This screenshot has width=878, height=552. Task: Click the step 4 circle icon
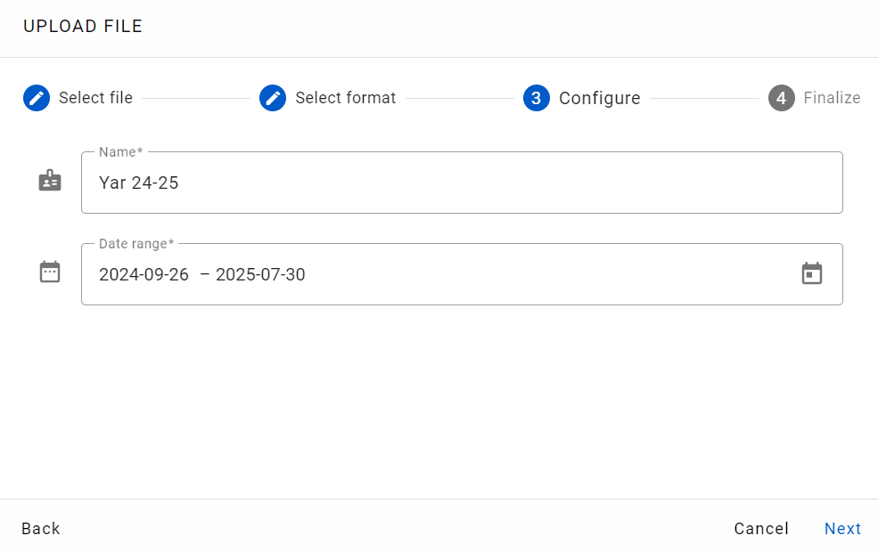(782, 98)
